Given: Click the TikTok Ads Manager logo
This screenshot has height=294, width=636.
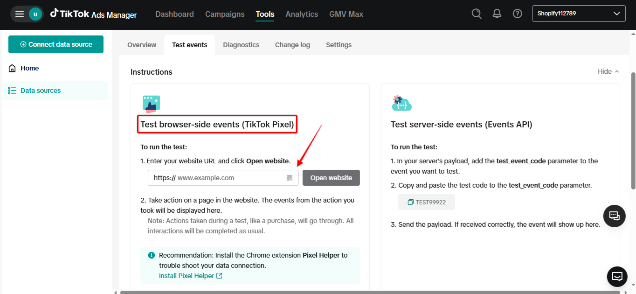Looking at the screenshot, I should point(93,14).
